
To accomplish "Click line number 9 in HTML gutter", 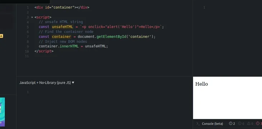I will click(28, 46).
